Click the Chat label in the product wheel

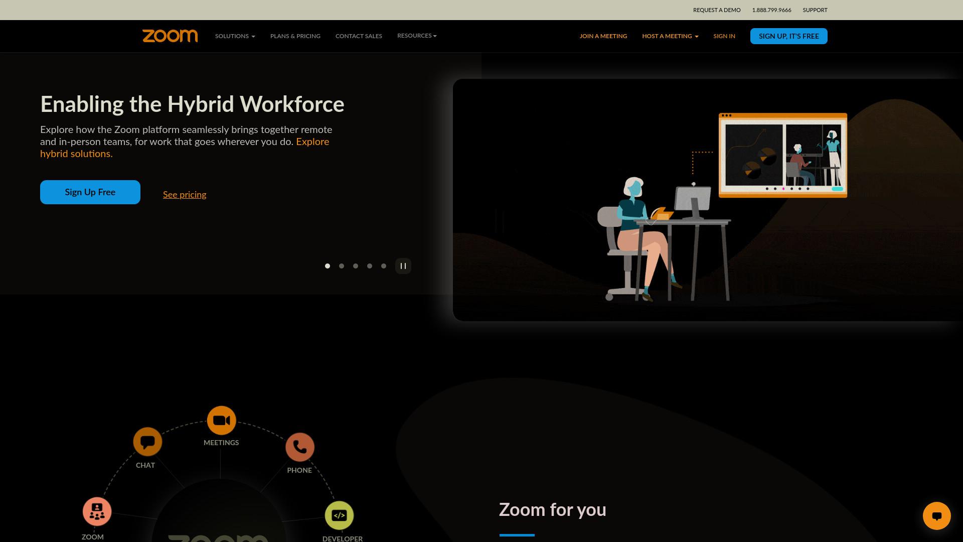[145, 465]
